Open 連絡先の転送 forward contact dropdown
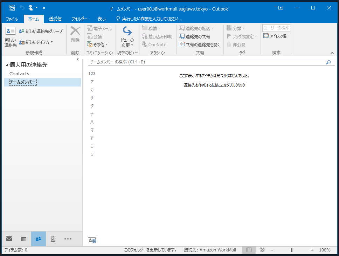Viewport: 339px width, 256px height. coord(196,28)
